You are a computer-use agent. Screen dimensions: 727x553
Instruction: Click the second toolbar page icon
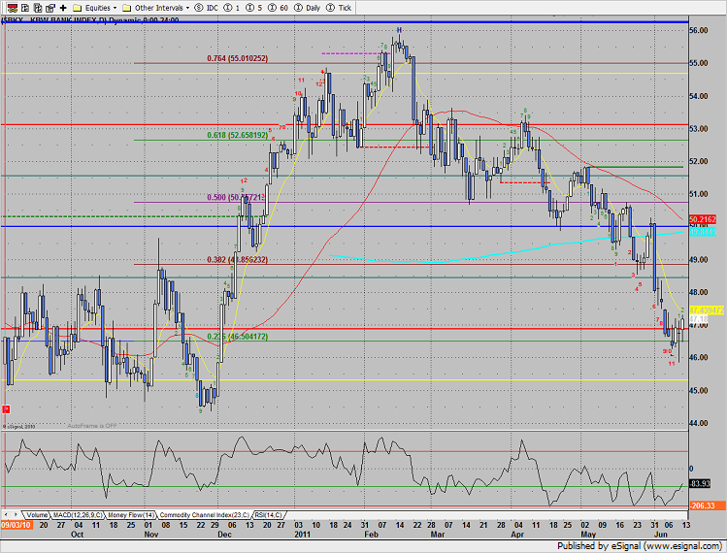[25, 8]
